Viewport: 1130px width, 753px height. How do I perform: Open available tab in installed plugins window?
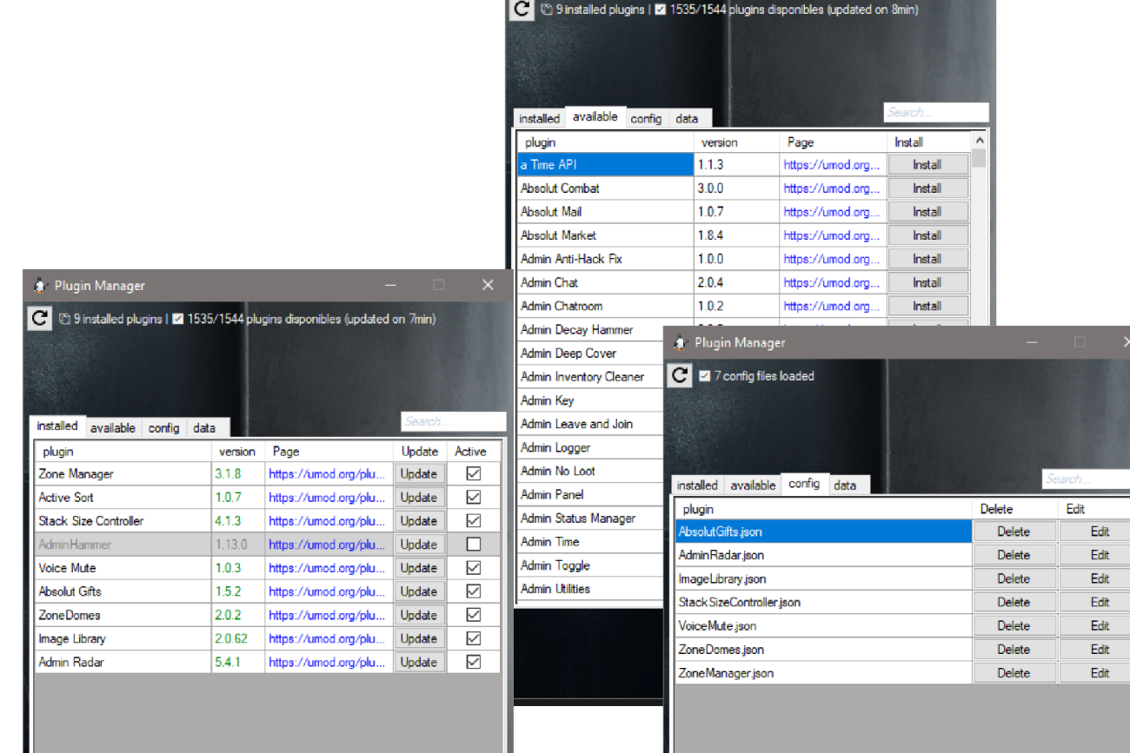pos(113,428)
